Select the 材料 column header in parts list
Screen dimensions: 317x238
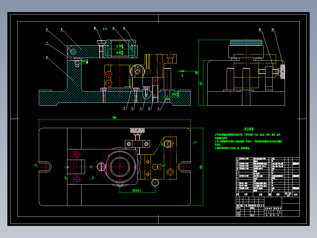click(278, 194)
